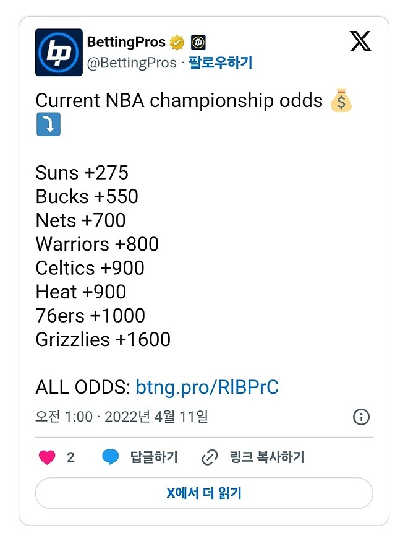Click the blue reply bubble icon
The height and width of the screenshot is (533, 408).
point(110,457)
